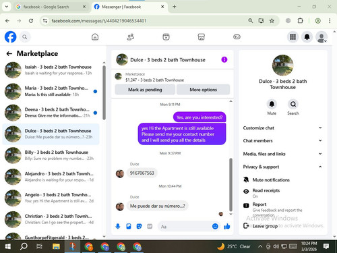
Task: Show hidden system tray icons
Action: tap(260, 246)
